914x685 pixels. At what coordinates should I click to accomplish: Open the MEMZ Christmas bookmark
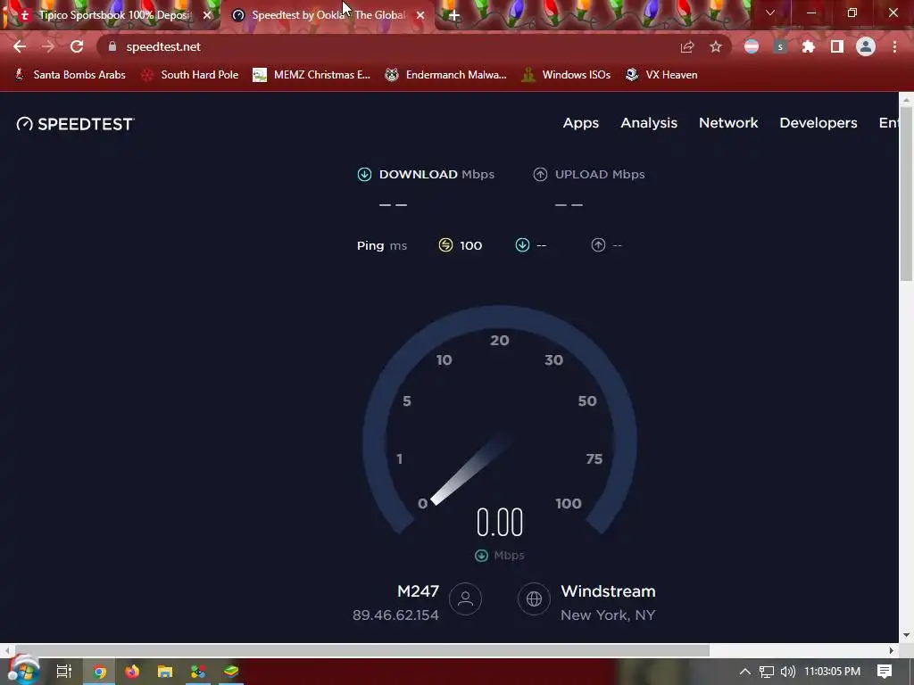click(x=312, y=75)
